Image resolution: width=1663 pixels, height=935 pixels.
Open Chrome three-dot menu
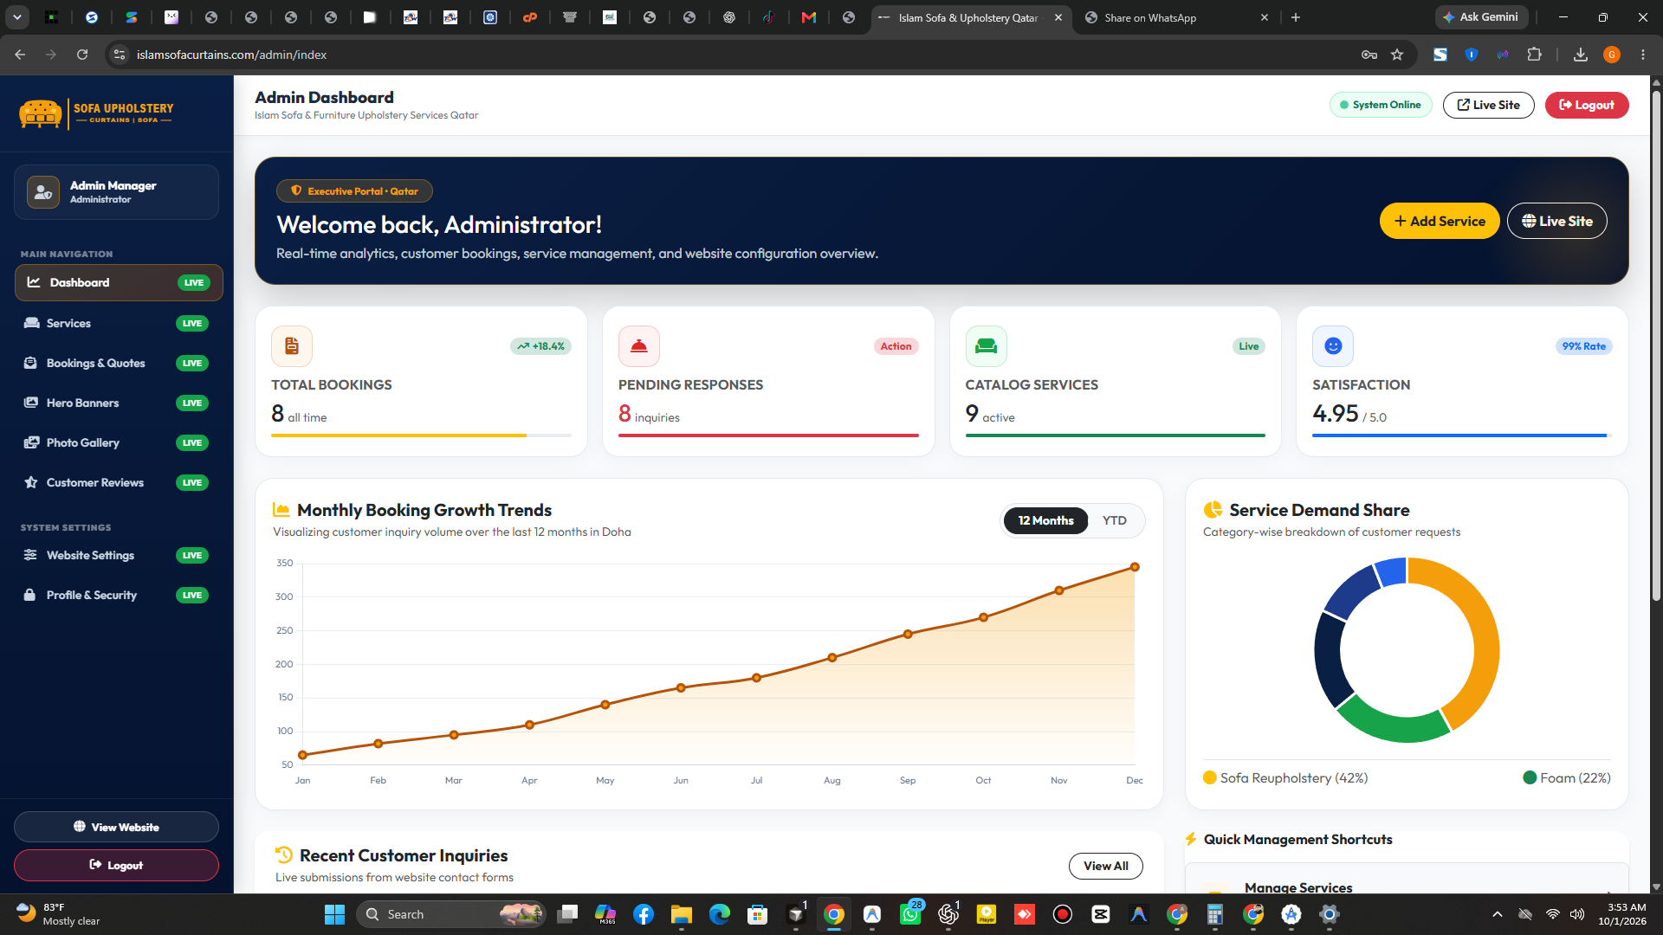coord(1643,55)
